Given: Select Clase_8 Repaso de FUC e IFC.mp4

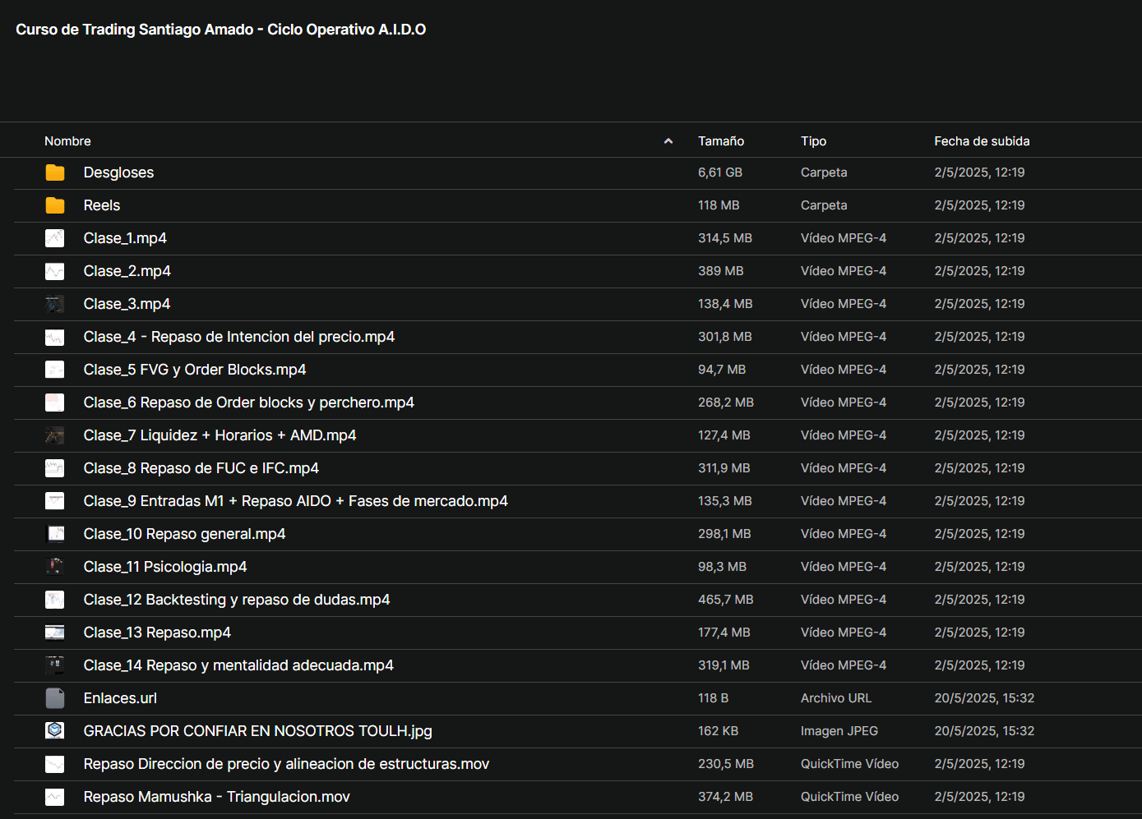Looking at the screenshot, I should [201, 468].
